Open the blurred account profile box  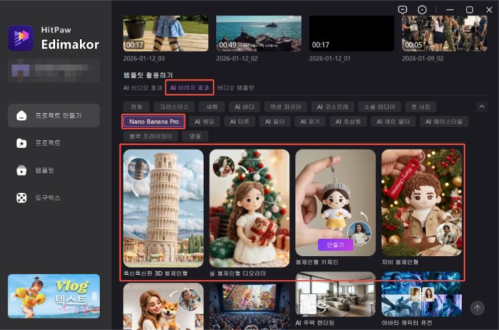54,71
